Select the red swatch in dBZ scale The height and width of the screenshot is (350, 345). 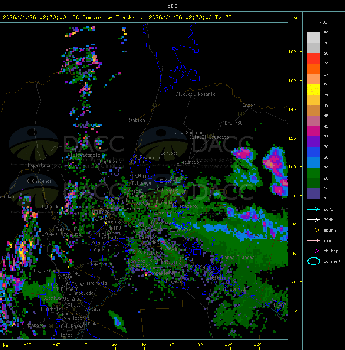[313, 59]
